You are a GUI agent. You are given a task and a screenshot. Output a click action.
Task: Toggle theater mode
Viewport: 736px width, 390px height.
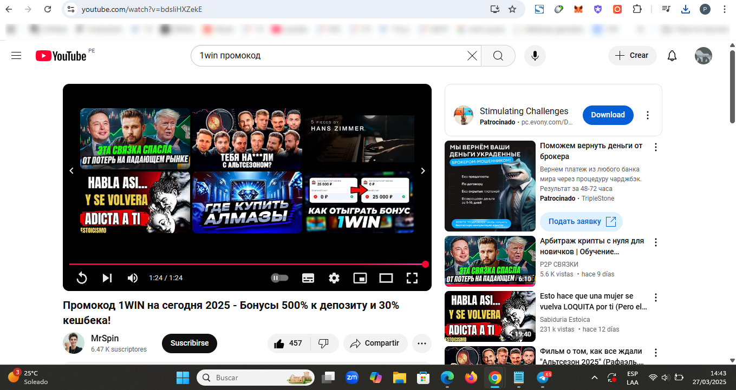coord(386,278)
